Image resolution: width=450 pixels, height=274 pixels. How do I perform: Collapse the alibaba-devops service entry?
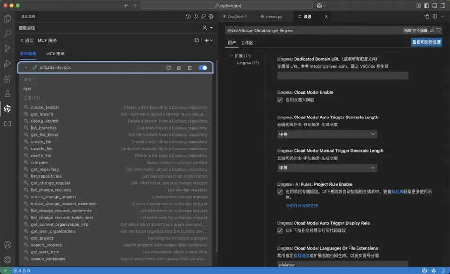point(26,68)
